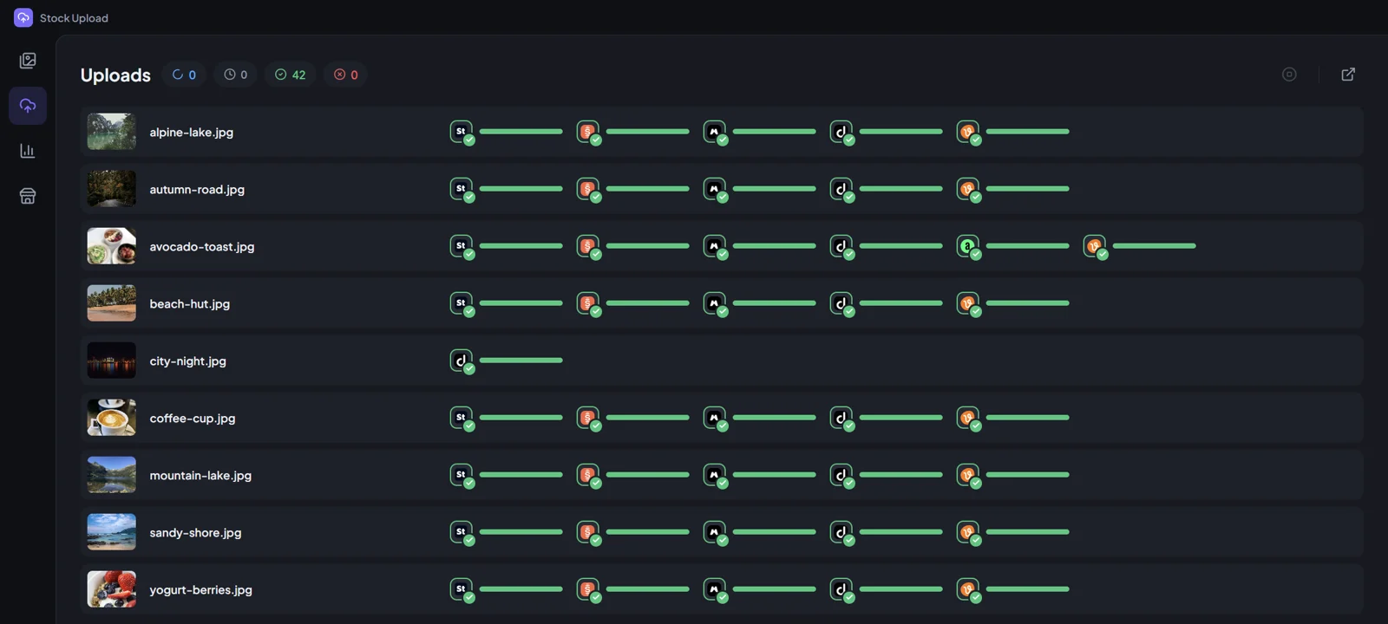Click the orange V agency icon for avocado-toast.jpg

point(1095,246)
